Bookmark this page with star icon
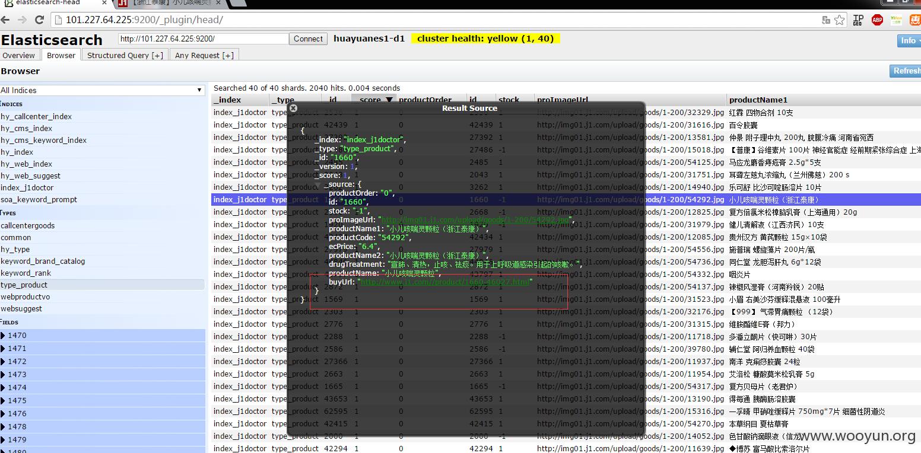The height and width of the screenshot is (453, 921). pyautogui.click(x=839, y=20)
